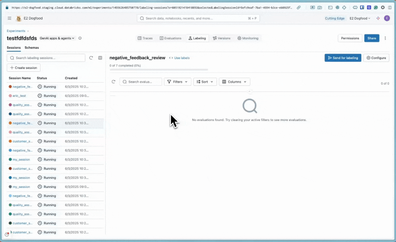Open the Filters dropdown
This screenshot has height=242, width=396.
click(x=177, y=82)
